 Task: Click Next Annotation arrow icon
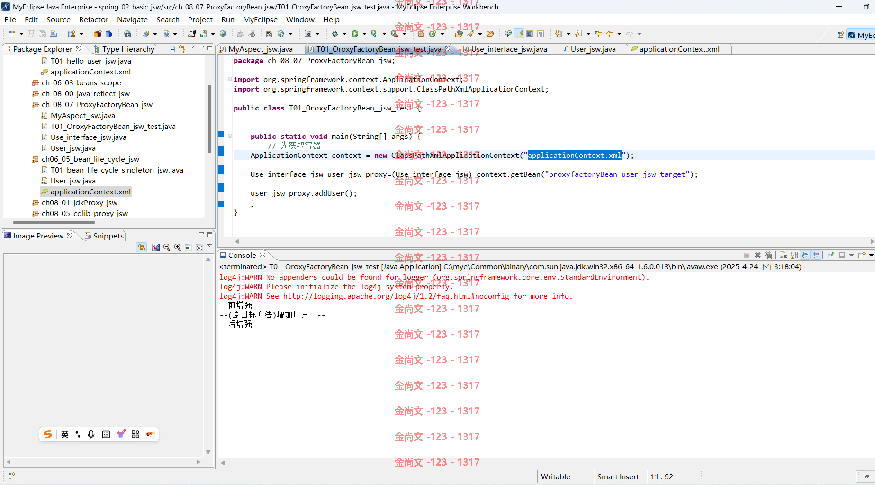[559, 34]
